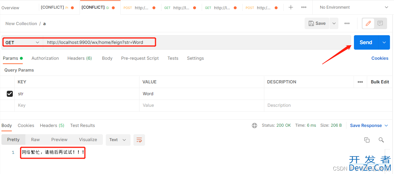Click the empty Key placeholder field
The image size is (394, 174).
pyautogui.click(x=77, y=106)
